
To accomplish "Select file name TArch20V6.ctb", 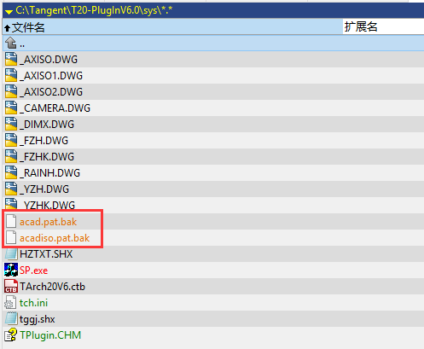I will (52, 287).
